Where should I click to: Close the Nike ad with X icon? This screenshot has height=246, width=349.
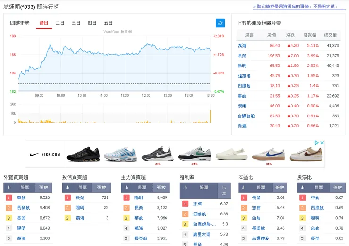pyautogui.click(x=322, y=143)
